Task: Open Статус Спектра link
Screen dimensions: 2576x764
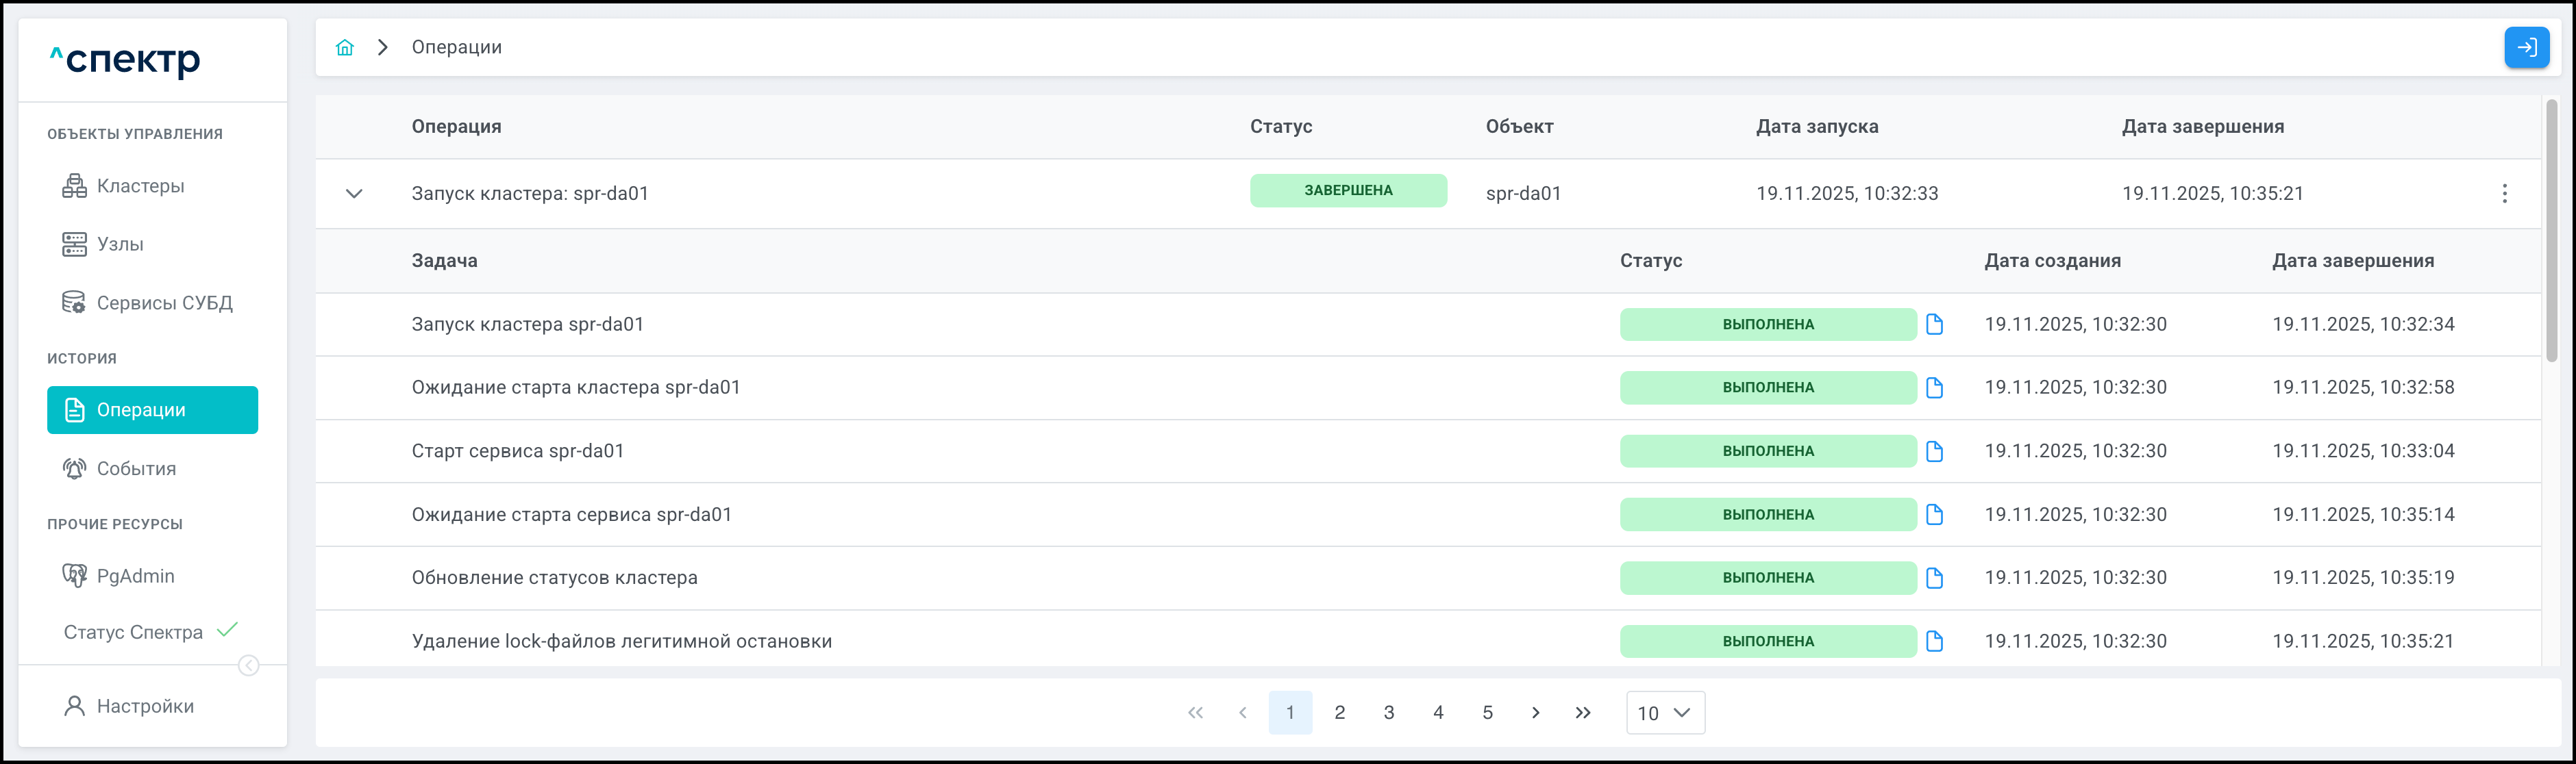Action: coord(133,632)
